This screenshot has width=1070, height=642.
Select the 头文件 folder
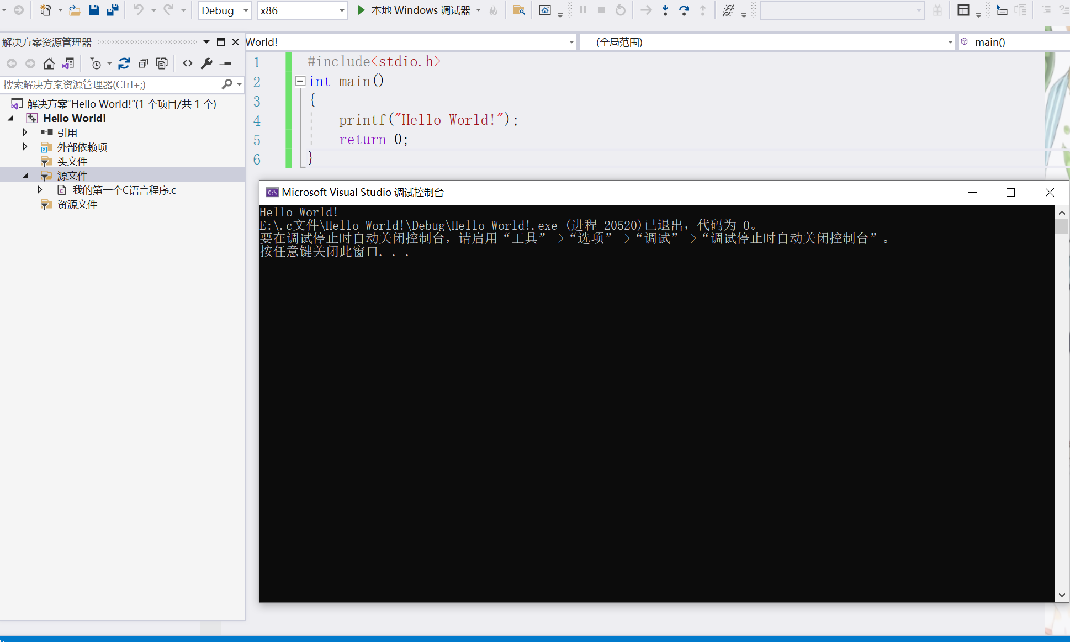pyautogui.click(x=72, y=161)
